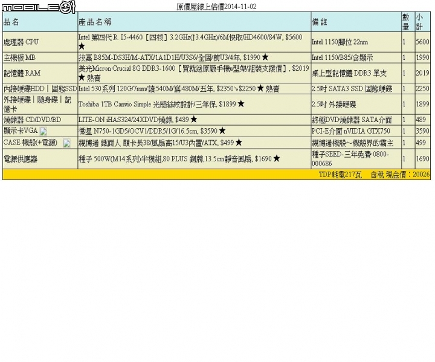
Task: Select the 電源供應器 row label
Action: point(21,159)
